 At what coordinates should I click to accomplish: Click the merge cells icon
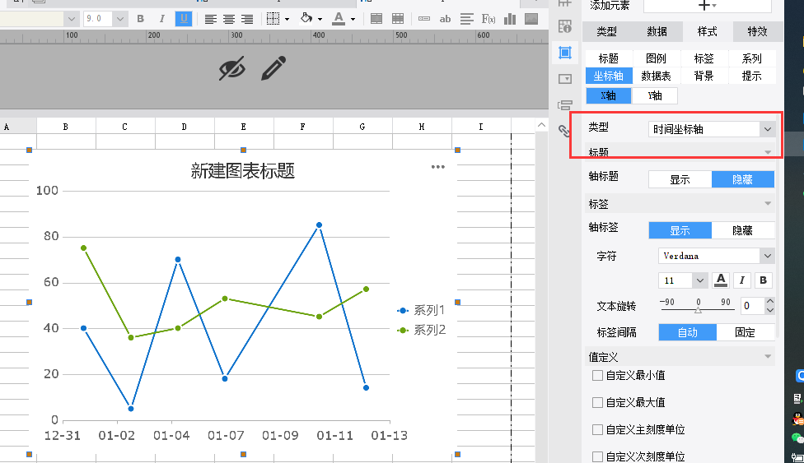click(376, 20)
